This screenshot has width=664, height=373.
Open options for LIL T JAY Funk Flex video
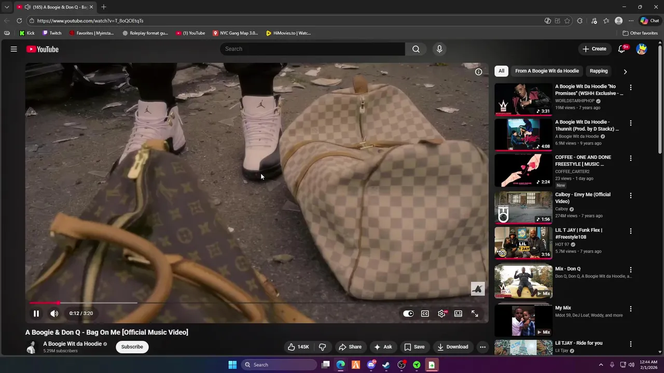[x=631, y=231]
